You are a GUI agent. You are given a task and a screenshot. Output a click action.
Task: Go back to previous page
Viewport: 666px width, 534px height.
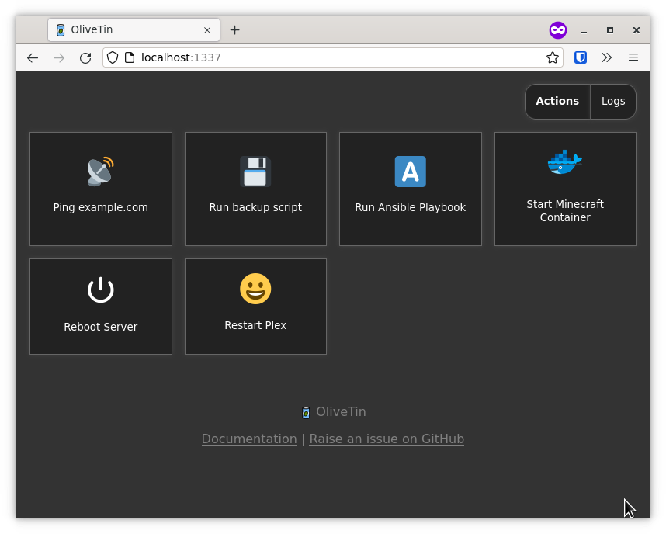point(33,57)
